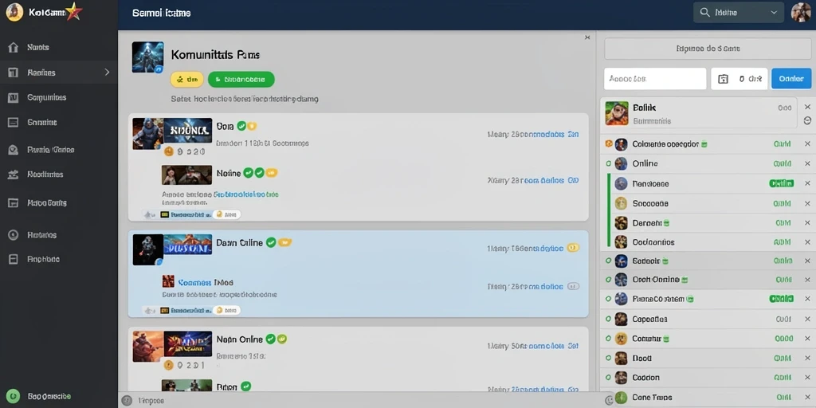Toggle the grey switch below Dawn Online row
The height and width of the screenshot is (408, 816).
[572, 286]
